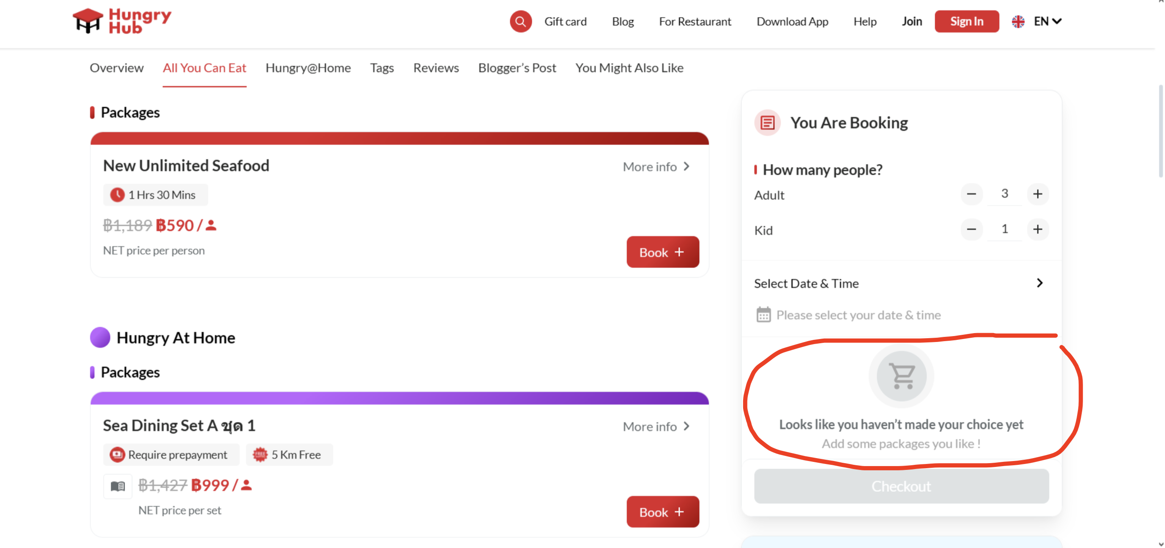Click the Hungry Hub logo
1165x548 pixels.
(x=122, y=21)
